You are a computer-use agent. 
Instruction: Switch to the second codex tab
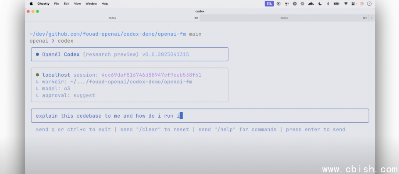click(284, 18)
